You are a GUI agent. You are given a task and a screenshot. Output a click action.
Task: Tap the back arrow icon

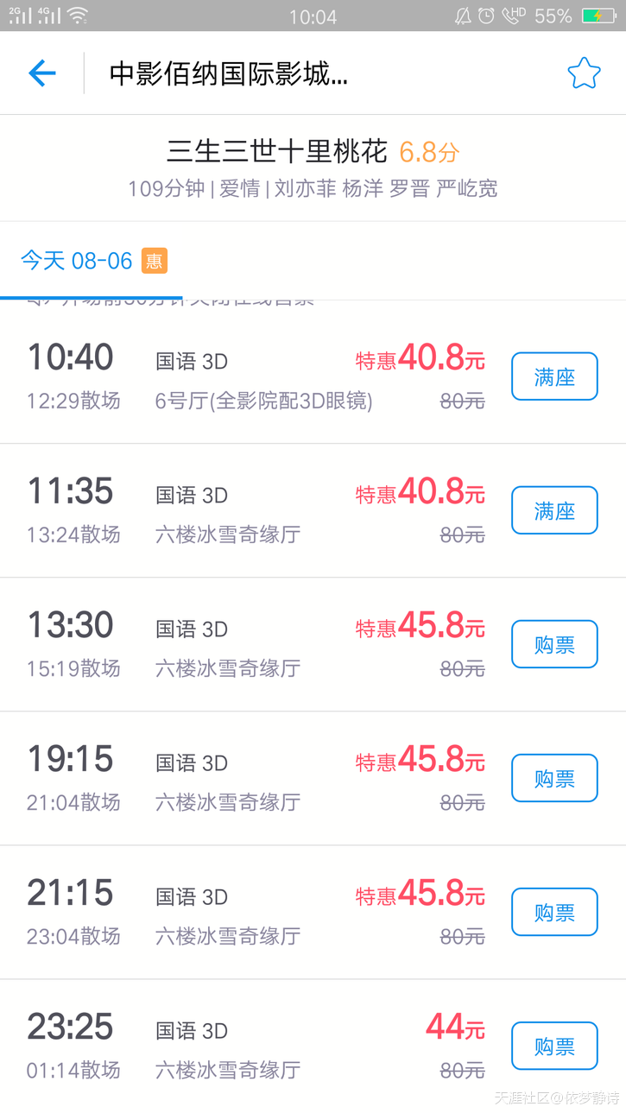click(x=41, y=73)
